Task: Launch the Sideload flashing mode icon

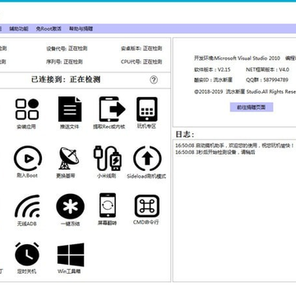Action: coord(147,159)
